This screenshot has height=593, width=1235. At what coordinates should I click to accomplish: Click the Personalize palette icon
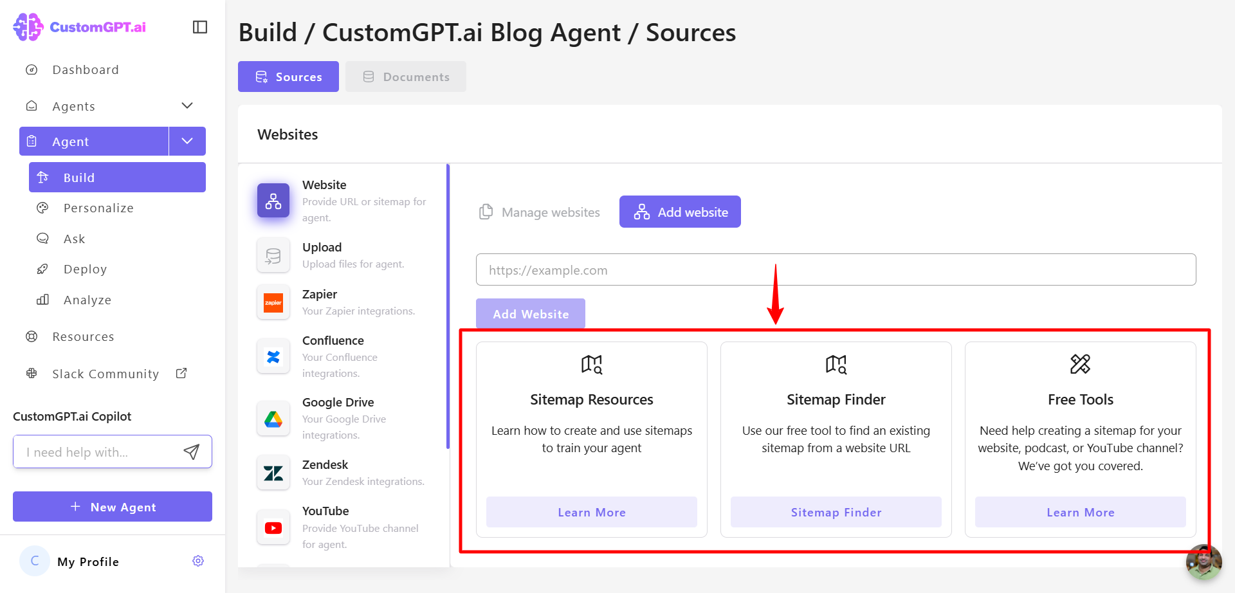click(x=42, y=208)
